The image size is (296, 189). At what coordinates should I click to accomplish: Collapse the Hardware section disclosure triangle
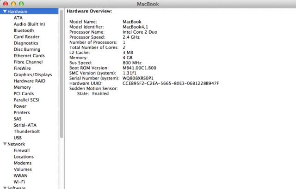(x=4, y=12)
